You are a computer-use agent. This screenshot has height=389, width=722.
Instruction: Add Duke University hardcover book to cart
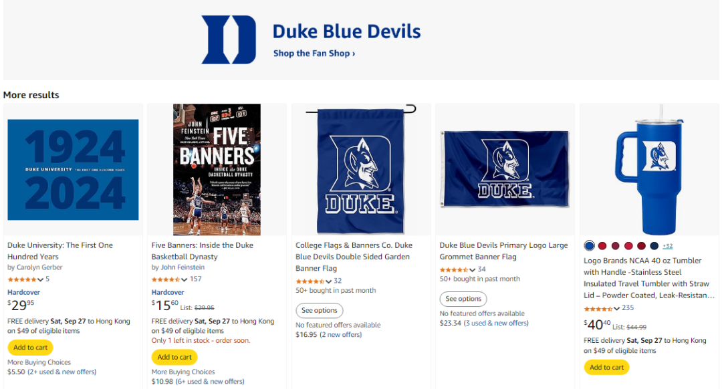coord(30,348)
